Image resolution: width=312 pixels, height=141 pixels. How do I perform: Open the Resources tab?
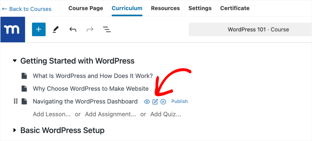pos(165,8)
